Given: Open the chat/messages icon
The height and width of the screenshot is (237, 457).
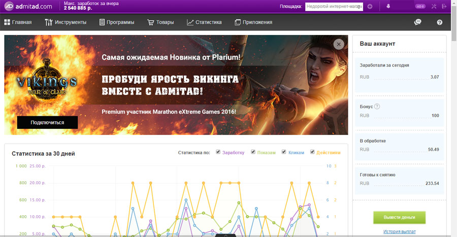Looking at the screenshot, I should pyautogui.click(x=418, y=22).
